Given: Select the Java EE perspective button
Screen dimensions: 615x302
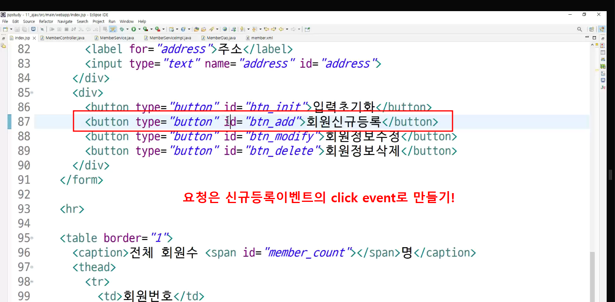Looking at the screenshot, I should [x=602, y=29].
